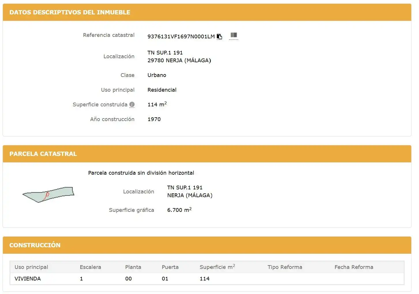This screenshot has width=419, height=294.
Task: Click the 'Residencial' main use value
Action: pos(162,90)
